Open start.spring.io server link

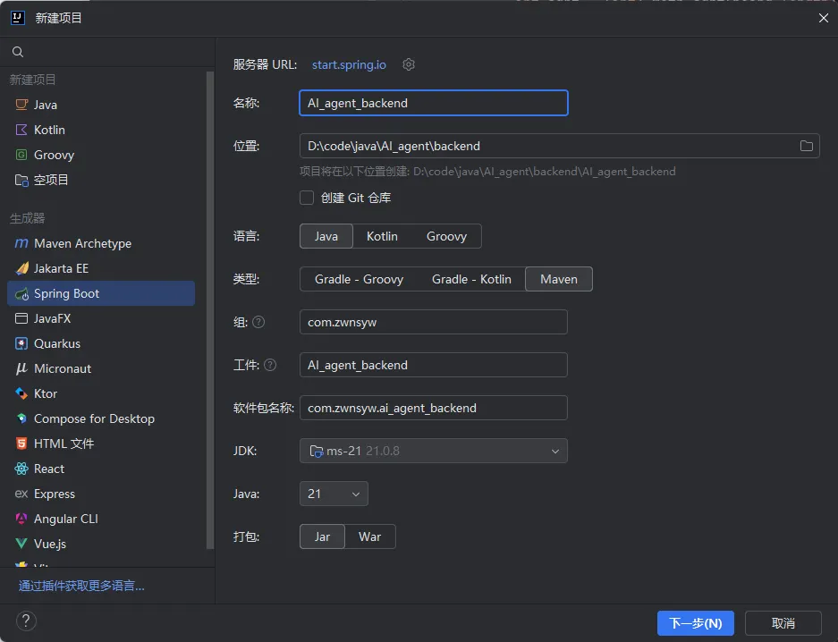(349, 64)
